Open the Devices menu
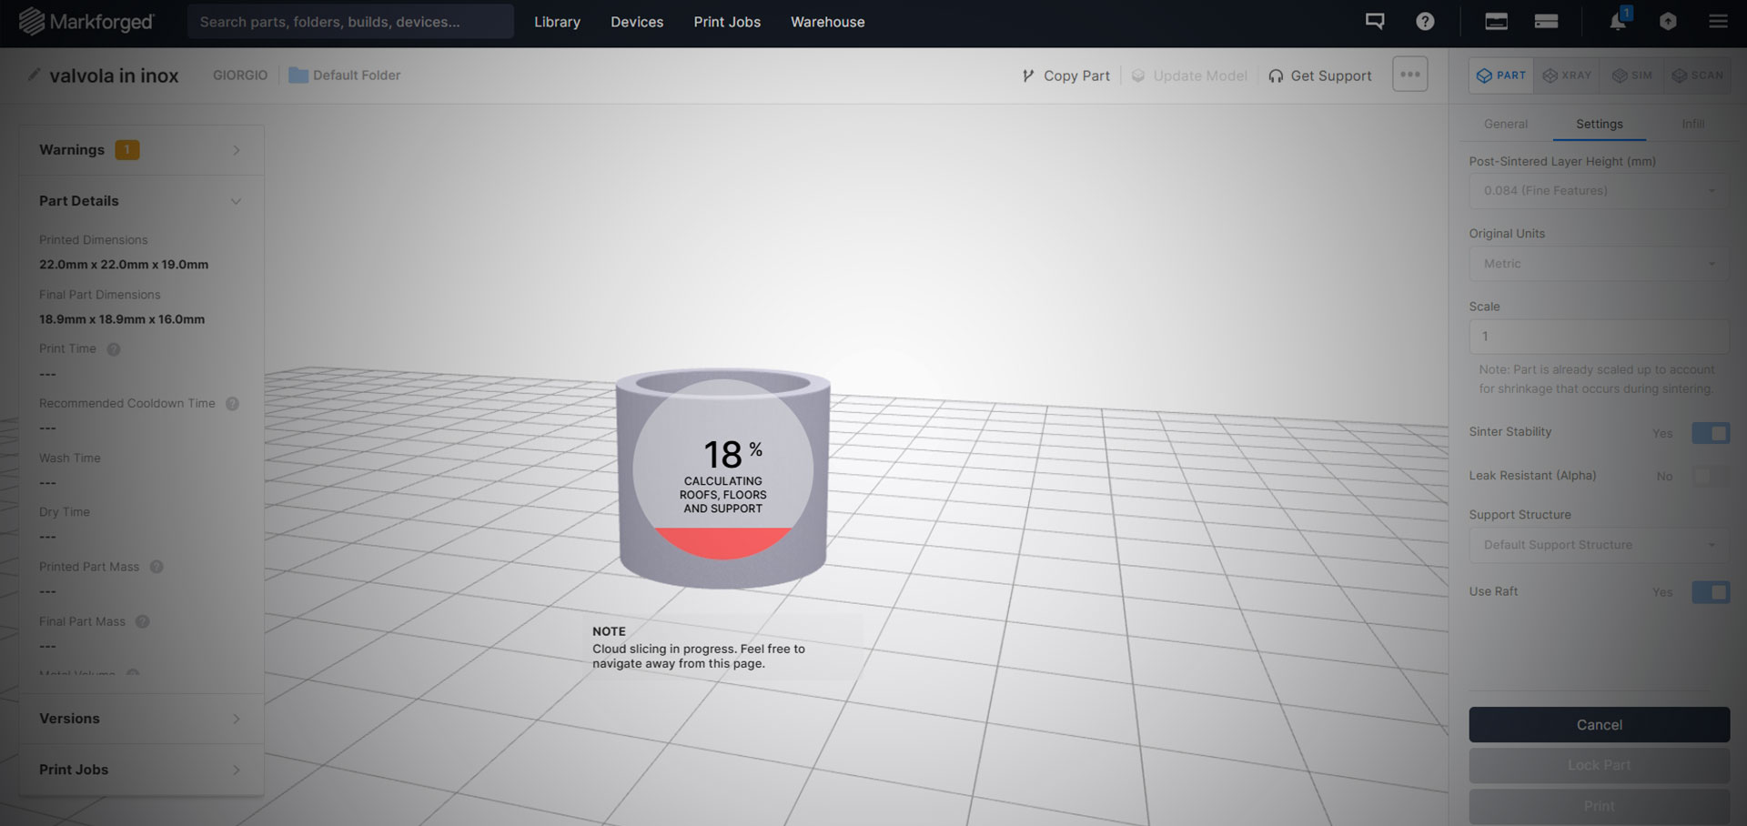The width and height of the screenshot is (1747, 826). pyautogui.click(x=637, y=22)
